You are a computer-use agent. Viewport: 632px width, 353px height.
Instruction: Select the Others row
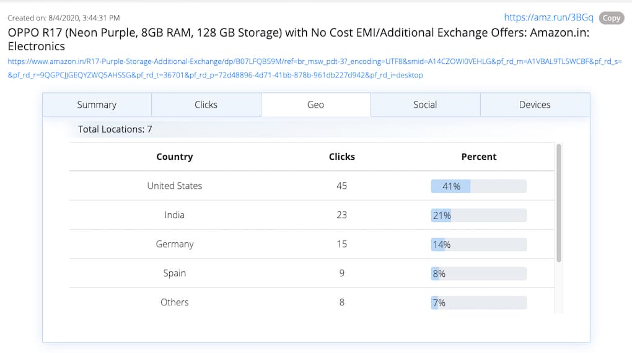174,302
